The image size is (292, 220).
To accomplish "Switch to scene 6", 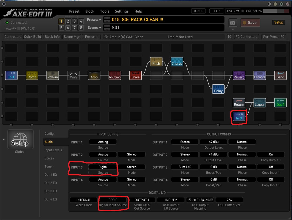I will click(x=68, y=28).
